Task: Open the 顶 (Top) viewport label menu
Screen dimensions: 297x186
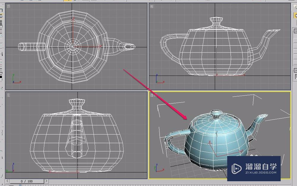Action: (9, 7)
